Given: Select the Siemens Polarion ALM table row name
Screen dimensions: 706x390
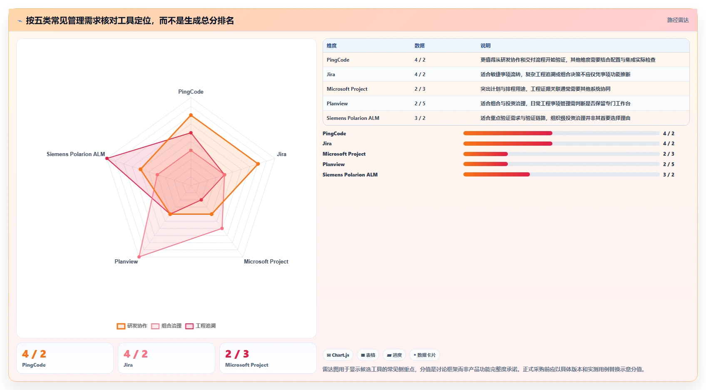Looking at the screenshot, I should 353,118.
